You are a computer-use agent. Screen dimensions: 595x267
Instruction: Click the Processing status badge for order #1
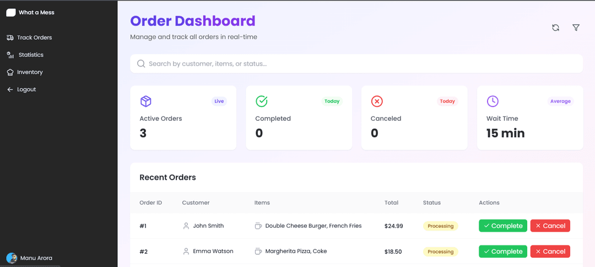pos(440,226)
